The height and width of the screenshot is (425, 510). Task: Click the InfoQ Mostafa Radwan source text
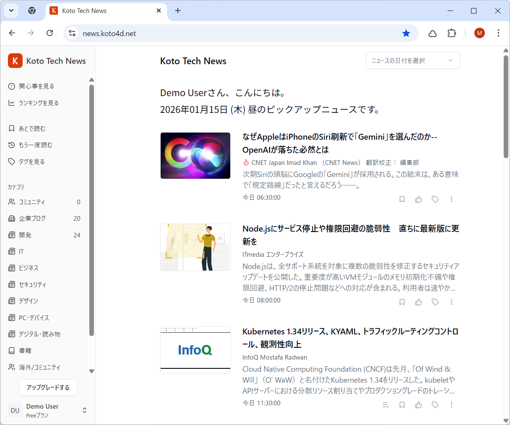[275, 357]
